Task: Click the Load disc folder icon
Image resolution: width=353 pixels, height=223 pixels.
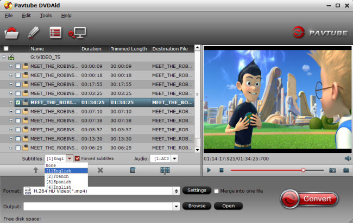Action: point(12,33)
